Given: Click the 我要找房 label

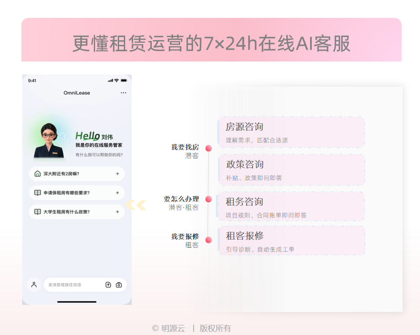Looking at the screenshot, I should [185, 147].
